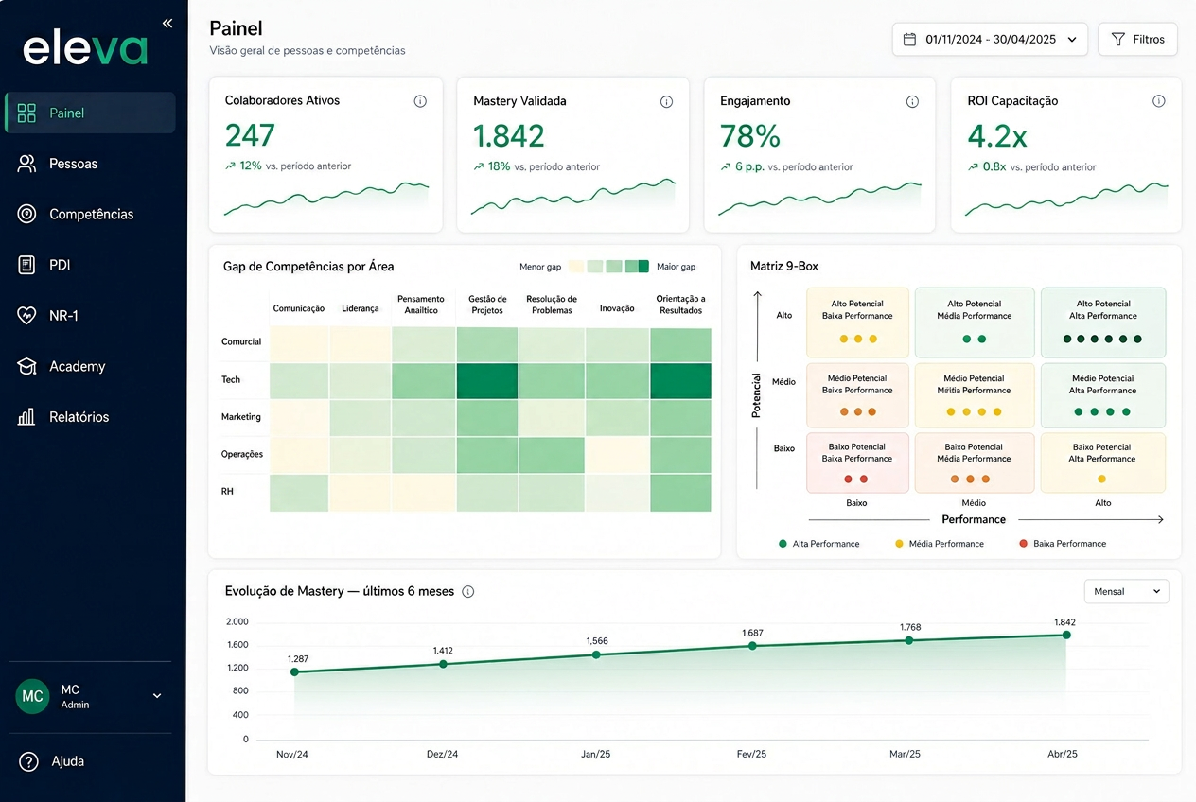Select the Baixo Potencial Média Performance box

[974, 463]
